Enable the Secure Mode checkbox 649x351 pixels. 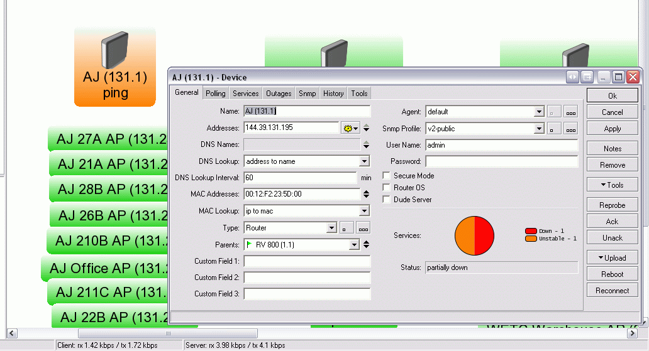(387, 175)
